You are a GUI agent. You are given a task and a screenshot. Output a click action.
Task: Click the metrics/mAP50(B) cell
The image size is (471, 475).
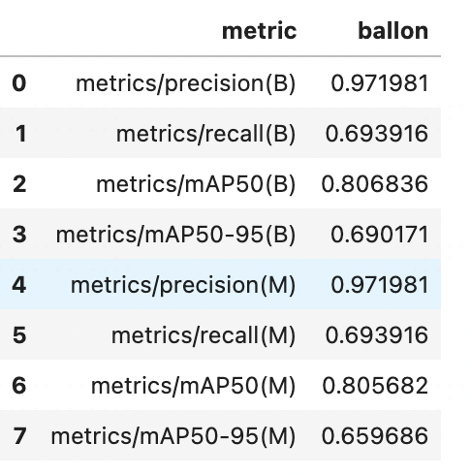[196, 184]
